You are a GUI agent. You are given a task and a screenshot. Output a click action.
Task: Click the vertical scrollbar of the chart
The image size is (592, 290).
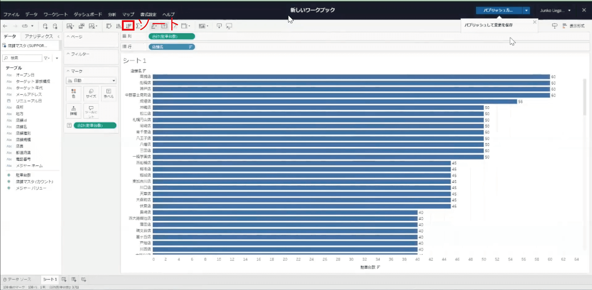(584, 97)
